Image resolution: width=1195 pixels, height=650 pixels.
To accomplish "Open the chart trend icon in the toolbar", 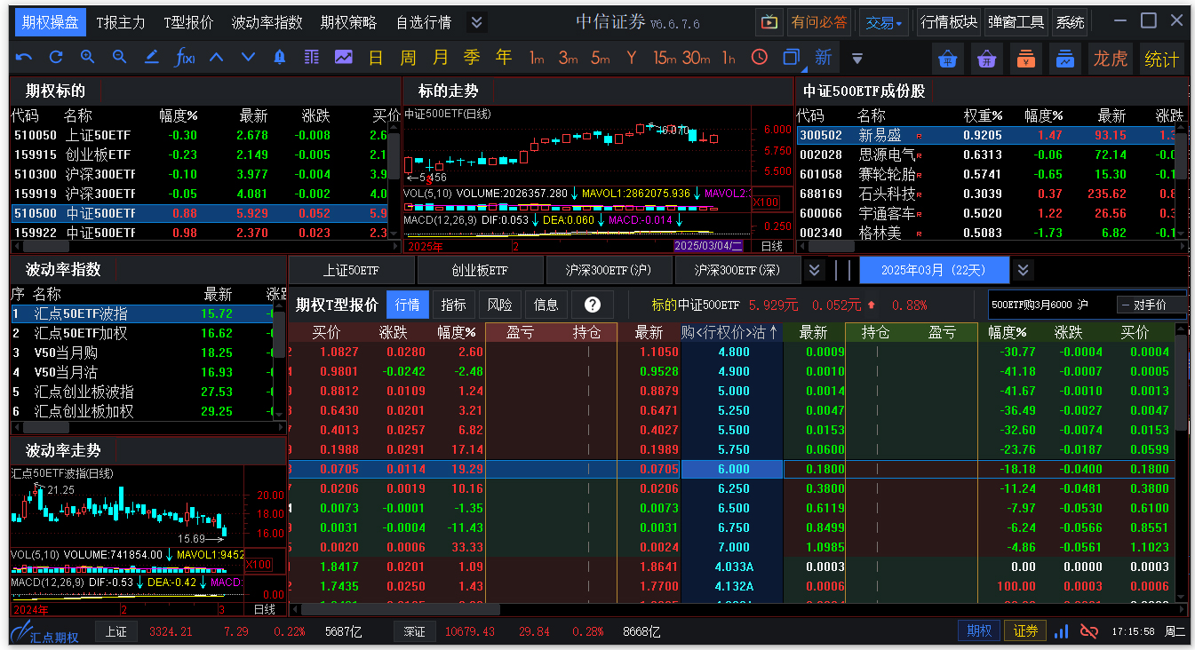I will pos(342,58).
